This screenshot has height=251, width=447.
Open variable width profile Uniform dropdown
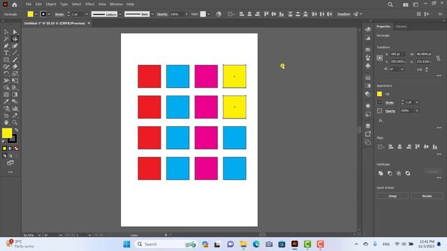(120, 14)
